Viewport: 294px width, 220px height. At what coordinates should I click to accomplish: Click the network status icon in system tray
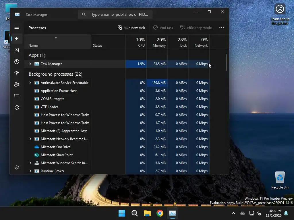coord(252,213)
